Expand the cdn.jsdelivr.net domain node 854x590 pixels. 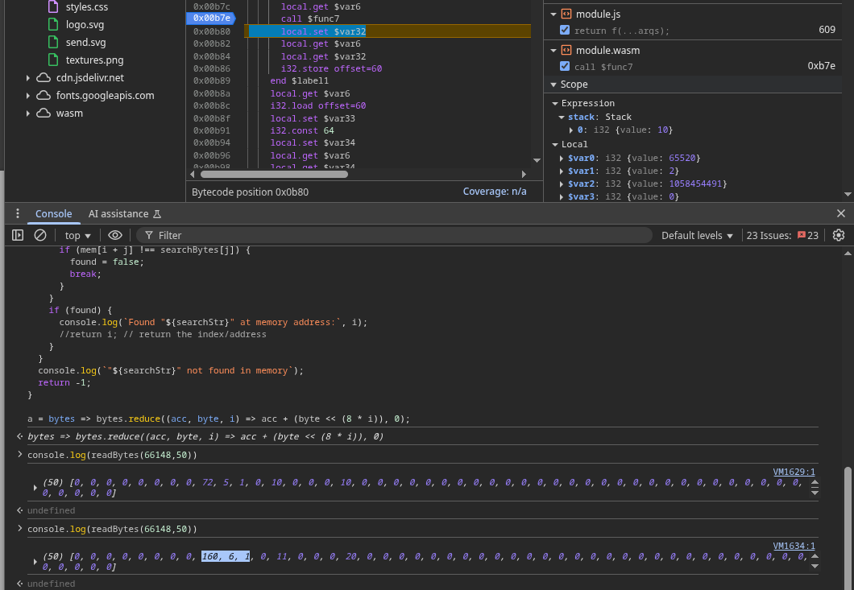pyautogui.click(x=27, y=78)
